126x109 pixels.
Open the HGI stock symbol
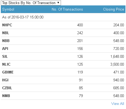5,80
